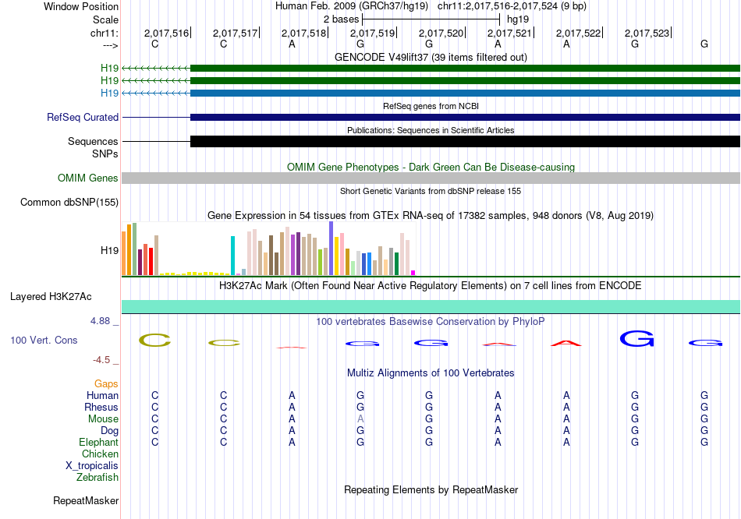Click the tallest violet GTEx expression bar
This screenshot has height=519, width=741.
[x=331, y=248]
